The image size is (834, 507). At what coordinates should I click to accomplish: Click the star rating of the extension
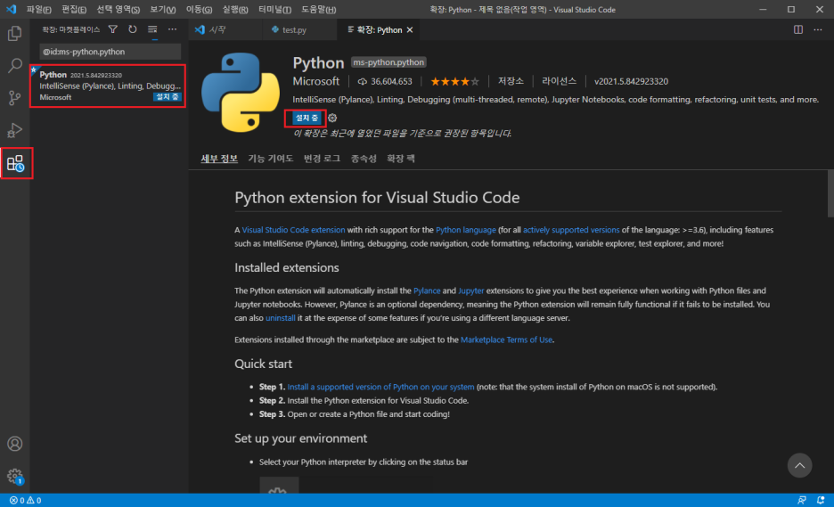(454, 81)
